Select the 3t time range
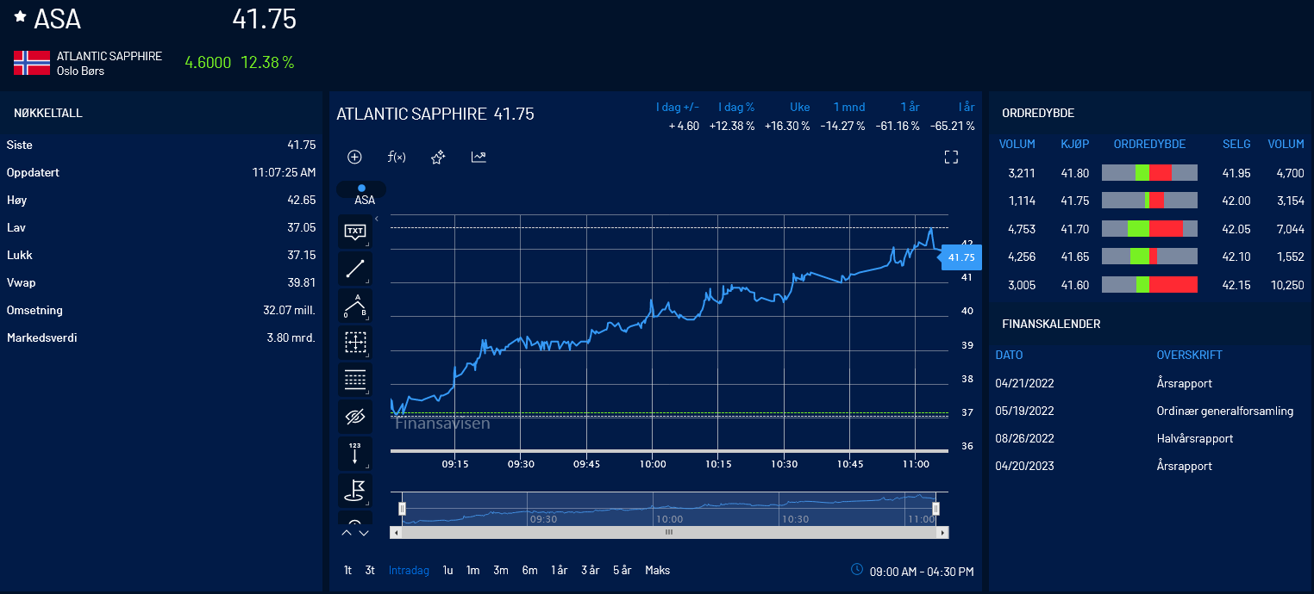The width and height of the screenshot is (1314, 594). [370, 570]
